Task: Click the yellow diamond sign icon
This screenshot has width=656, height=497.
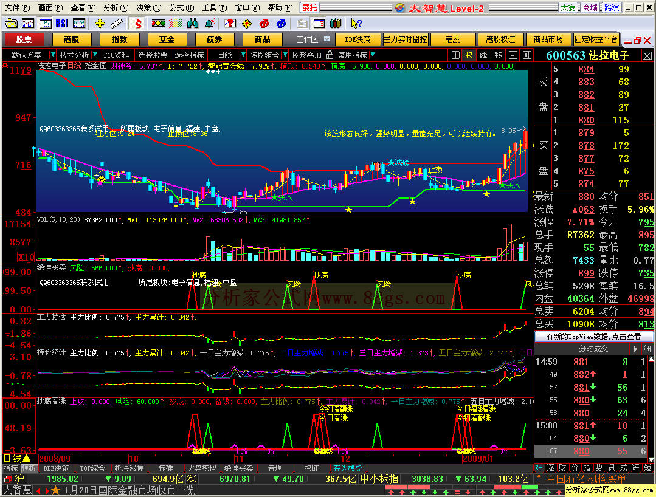Action: click(247, 24)
